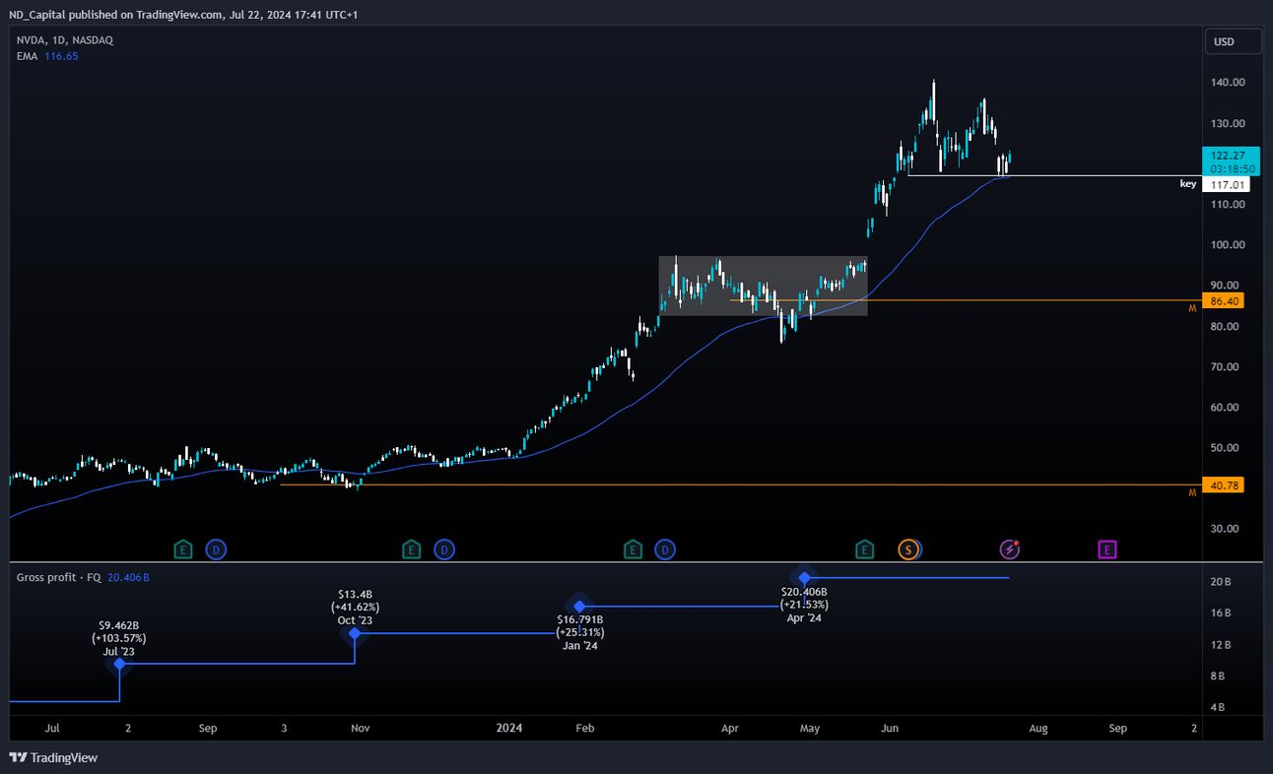Open the dividend D icon near November 2023

point(444,549)
